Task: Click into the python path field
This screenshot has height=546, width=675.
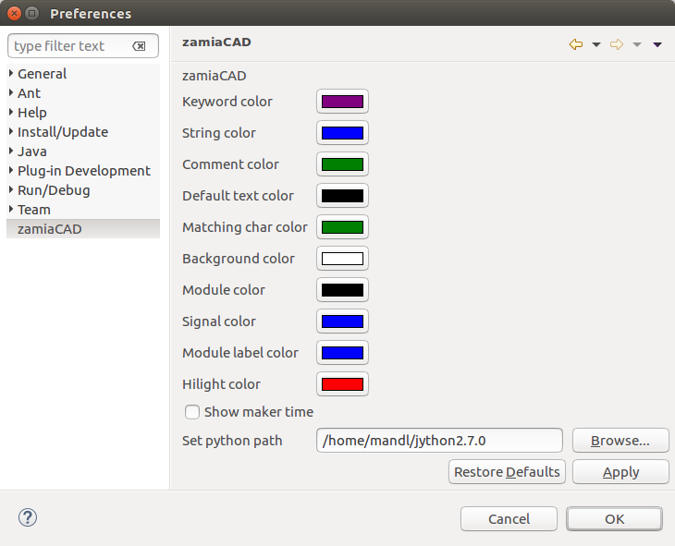Action: point(439,441)
